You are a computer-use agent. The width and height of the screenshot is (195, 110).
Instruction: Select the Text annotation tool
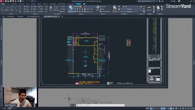51,8
